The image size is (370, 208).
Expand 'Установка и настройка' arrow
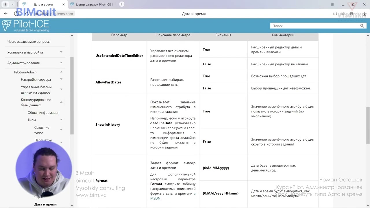(61, 52)
